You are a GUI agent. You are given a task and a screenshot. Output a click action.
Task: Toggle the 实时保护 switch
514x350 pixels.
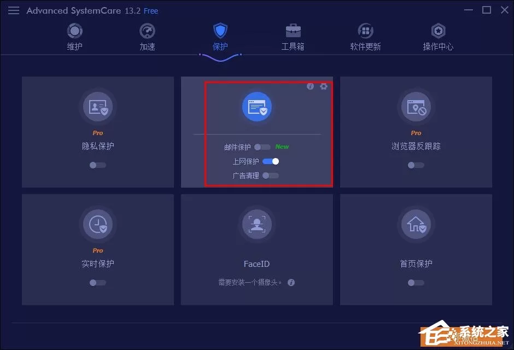(98, 283)
